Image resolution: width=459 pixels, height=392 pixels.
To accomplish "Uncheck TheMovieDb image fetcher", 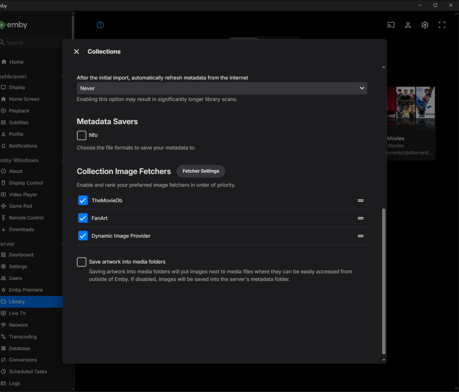I will [x=83, y=200].
